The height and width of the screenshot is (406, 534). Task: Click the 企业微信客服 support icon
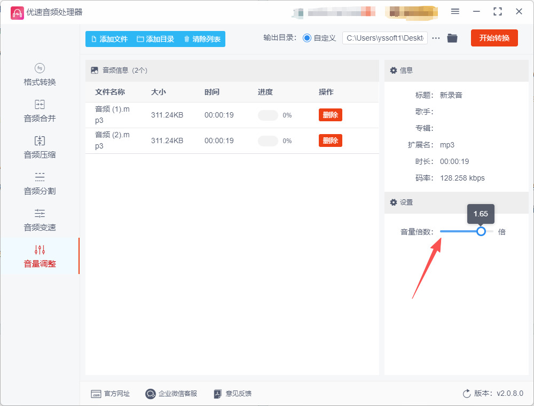(x=150, y=394)
